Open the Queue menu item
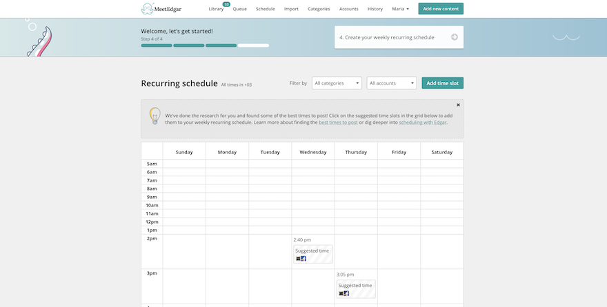Image resolution: width=607 pixels, height=307 pixels. pyautogui.click(x=239, y=9)
